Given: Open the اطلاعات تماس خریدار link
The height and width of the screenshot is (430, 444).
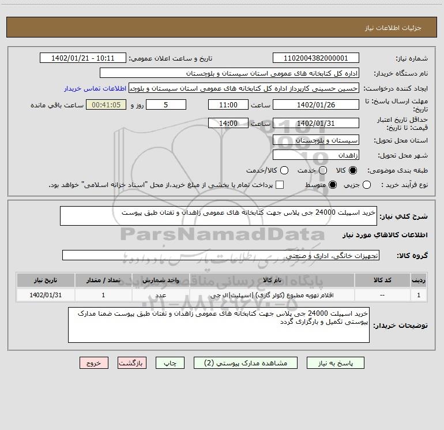Looking at the screenshot, I should [x=95, y=88].
